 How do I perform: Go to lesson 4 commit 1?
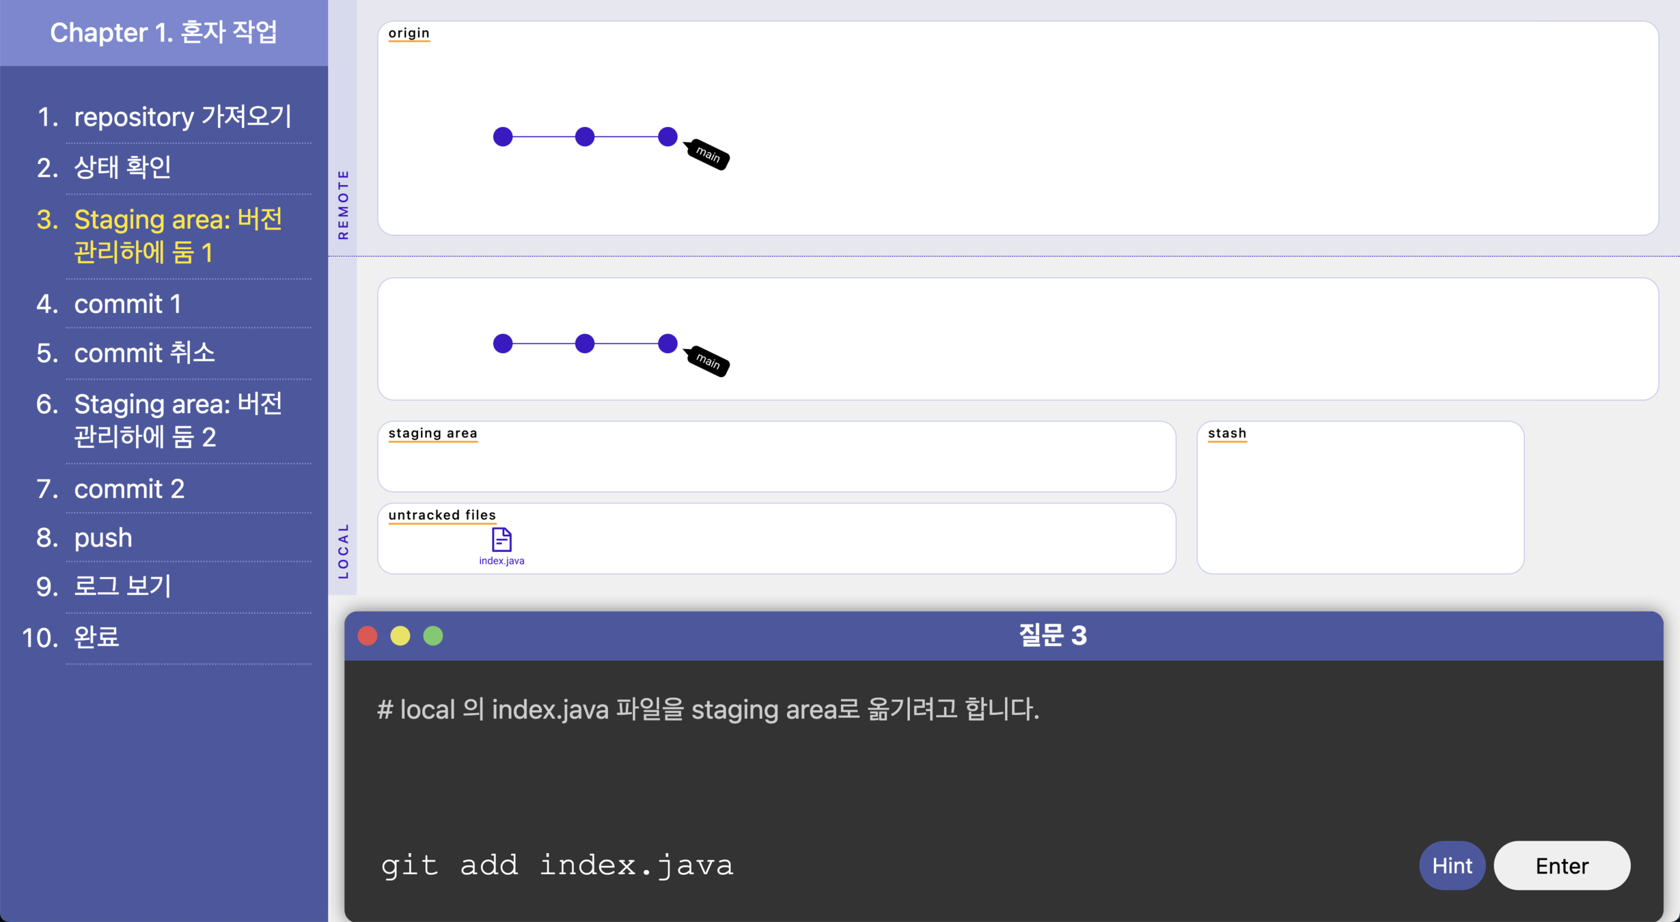click(128, 304)
